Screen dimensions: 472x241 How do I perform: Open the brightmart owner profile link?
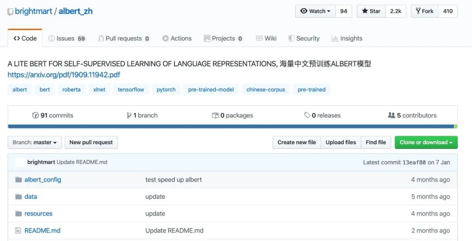coord(33,11)
